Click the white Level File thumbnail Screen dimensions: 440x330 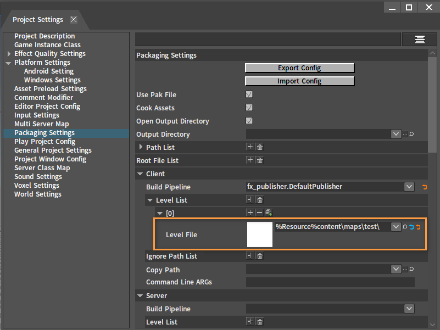260,234
